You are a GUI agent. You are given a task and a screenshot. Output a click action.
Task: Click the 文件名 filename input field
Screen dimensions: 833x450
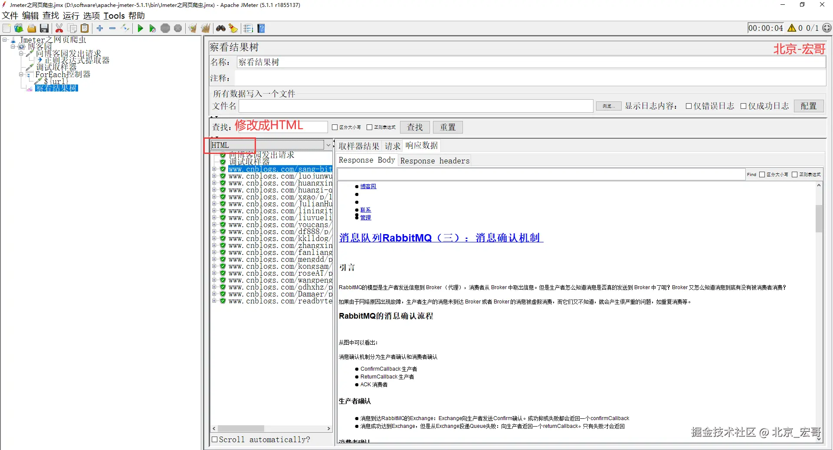coord(416,106)
